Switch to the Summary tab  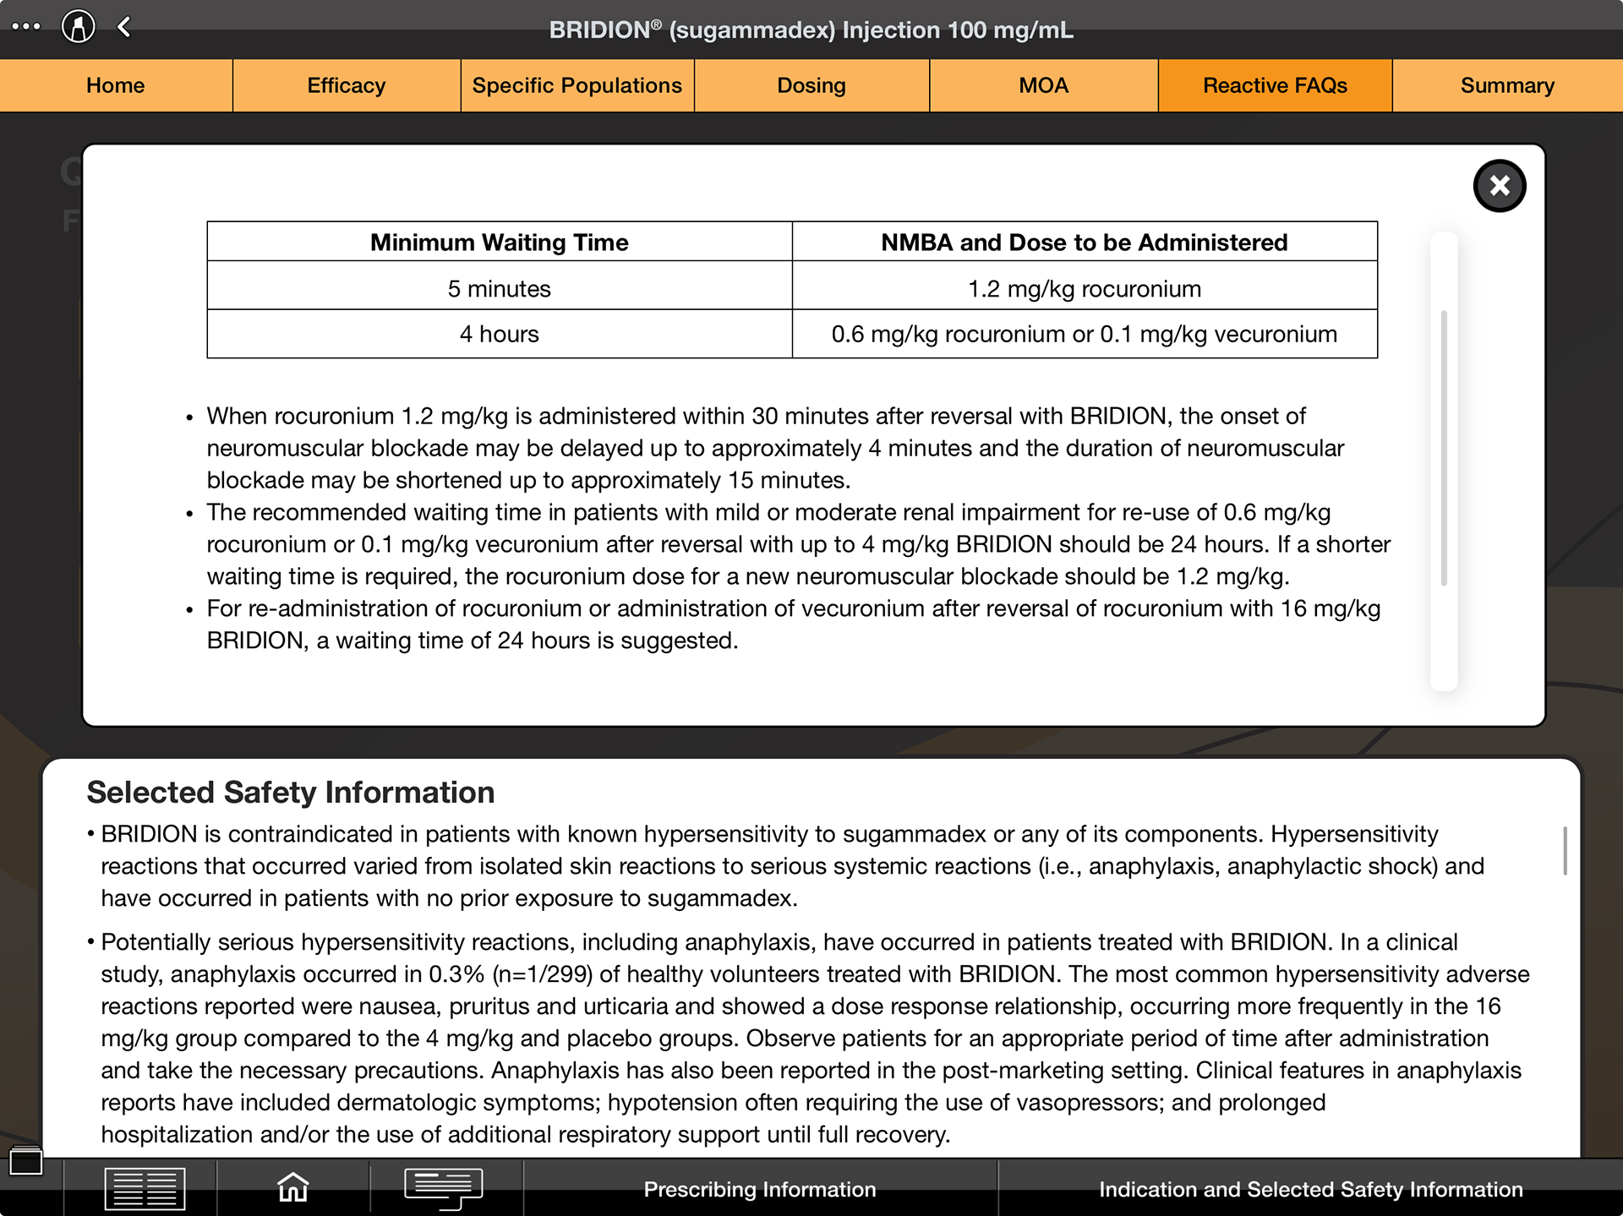coord(1507,85)
